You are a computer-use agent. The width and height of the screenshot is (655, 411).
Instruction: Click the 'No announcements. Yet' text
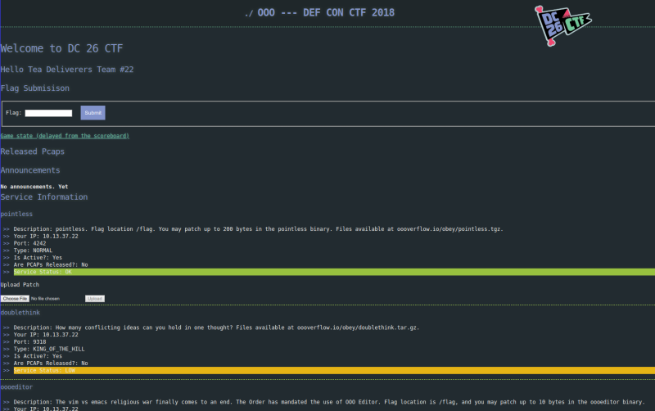tap(34, 187)
